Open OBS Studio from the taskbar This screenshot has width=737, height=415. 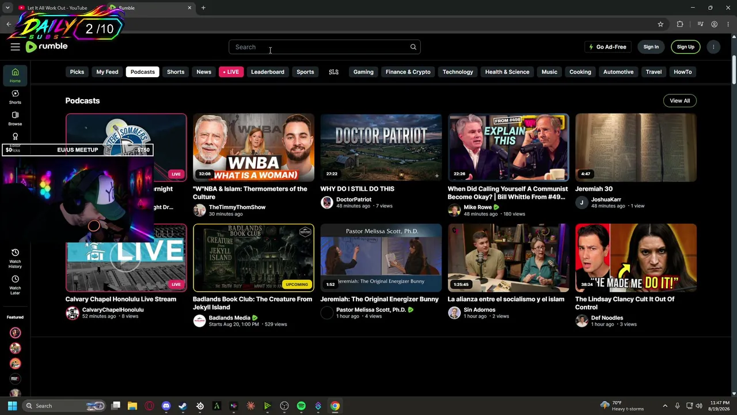pos(284,406)
